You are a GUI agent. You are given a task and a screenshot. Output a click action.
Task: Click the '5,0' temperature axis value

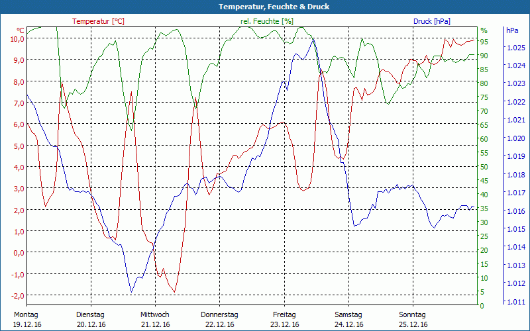pos(19,146)
